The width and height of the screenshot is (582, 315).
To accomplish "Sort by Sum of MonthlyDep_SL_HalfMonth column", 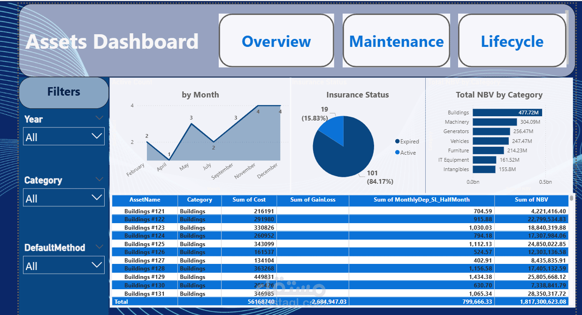I will click(x=421, y=200).
